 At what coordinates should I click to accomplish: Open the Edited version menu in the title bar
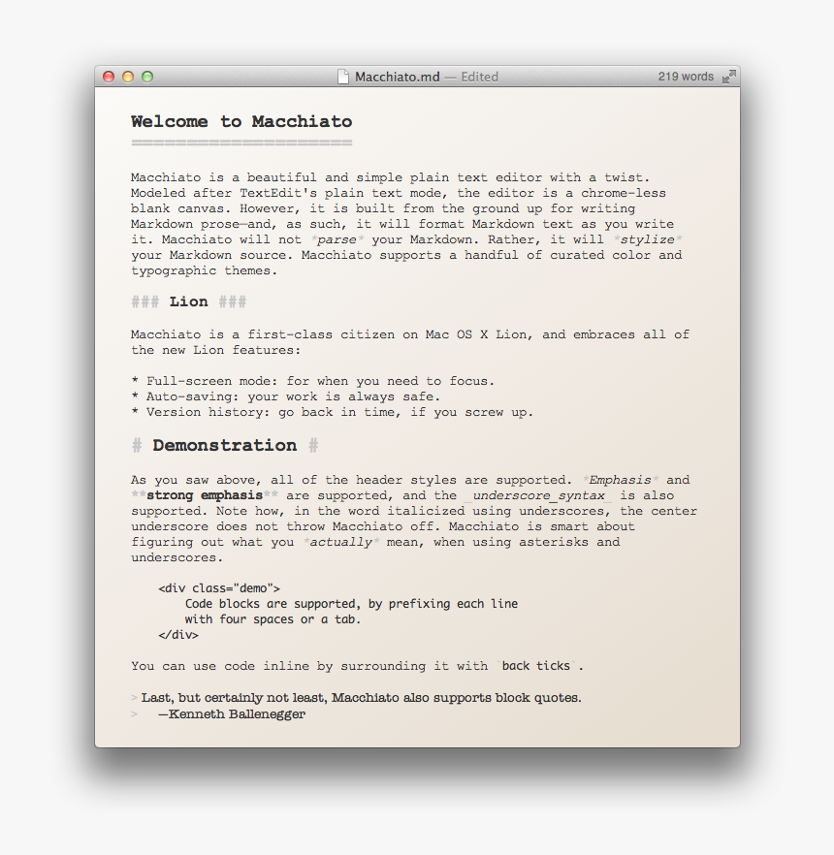(479, 77)
